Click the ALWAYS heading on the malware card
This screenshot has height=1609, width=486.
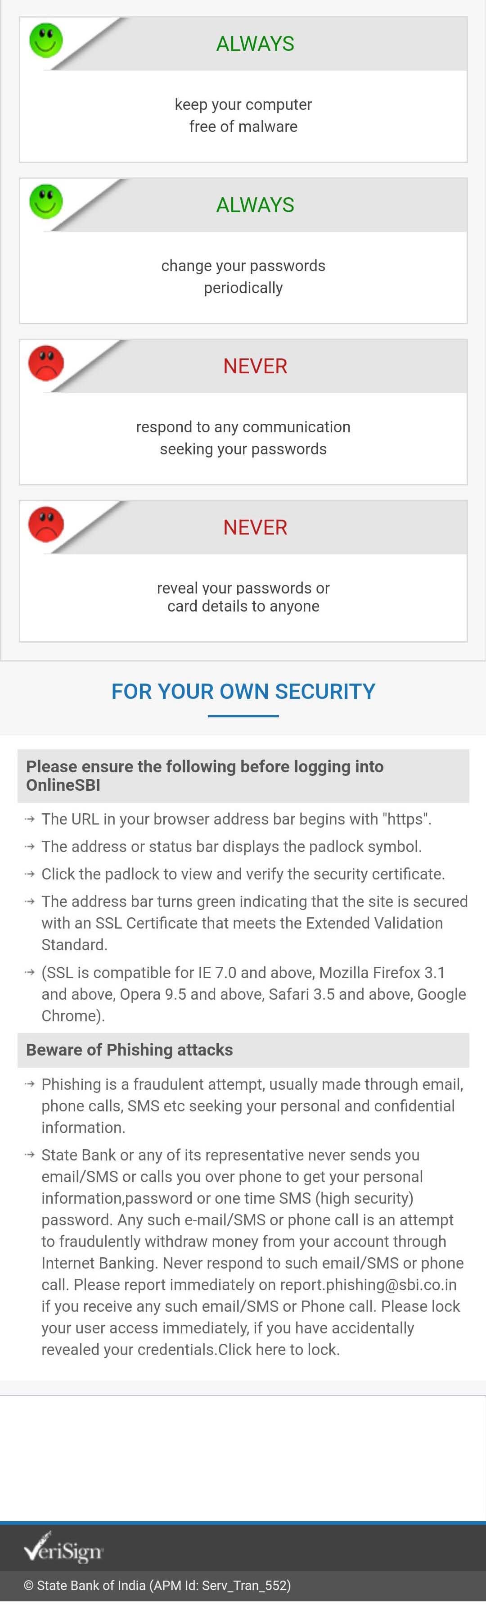coord(255,44)
